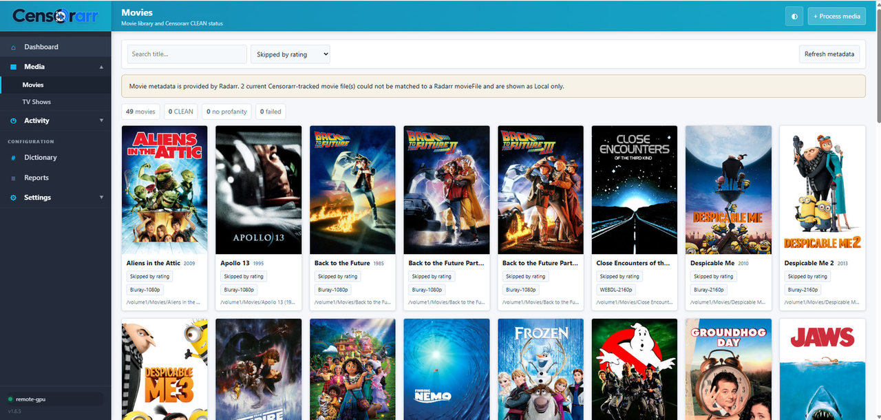Open the Ghostbusters poster

635,369
